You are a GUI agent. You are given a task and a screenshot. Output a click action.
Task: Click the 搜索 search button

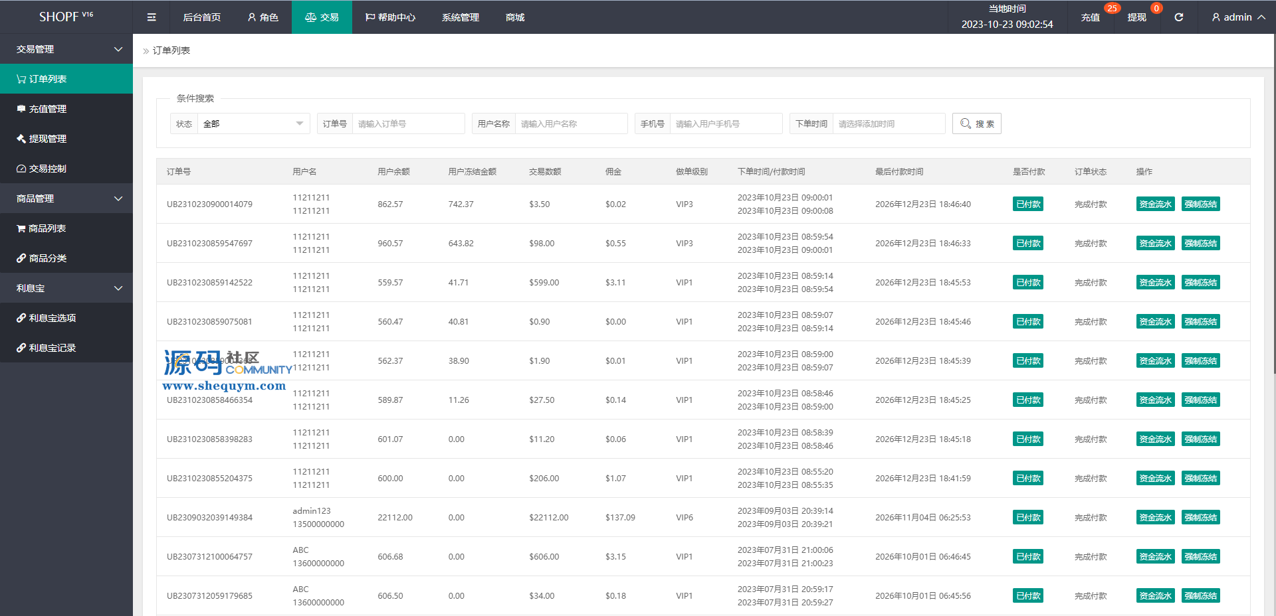click(977, 123)
